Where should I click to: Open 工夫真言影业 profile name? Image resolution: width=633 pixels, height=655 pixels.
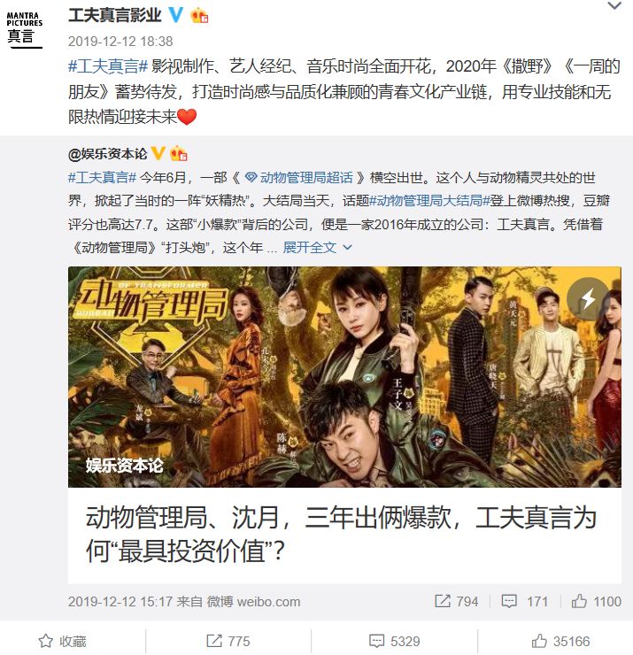(114, 15)
